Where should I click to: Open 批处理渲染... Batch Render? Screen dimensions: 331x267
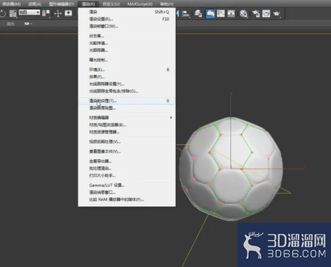click(127, 169)
